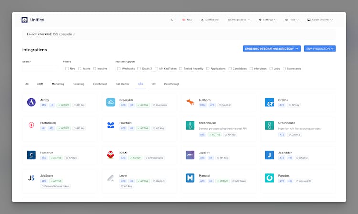Screen dimensions: 358x214
Task: Open the Ashby integration icon
Action: click(x=32, y=102)
